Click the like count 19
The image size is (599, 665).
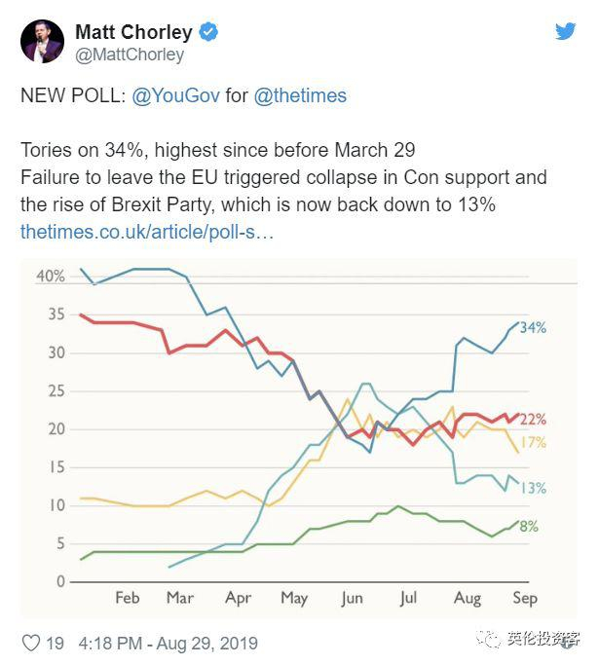56,643
